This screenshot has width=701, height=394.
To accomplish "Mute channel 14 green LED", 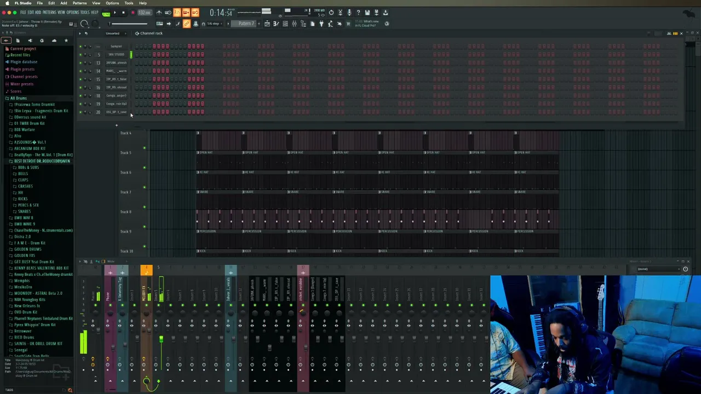I will pos(80,71).
